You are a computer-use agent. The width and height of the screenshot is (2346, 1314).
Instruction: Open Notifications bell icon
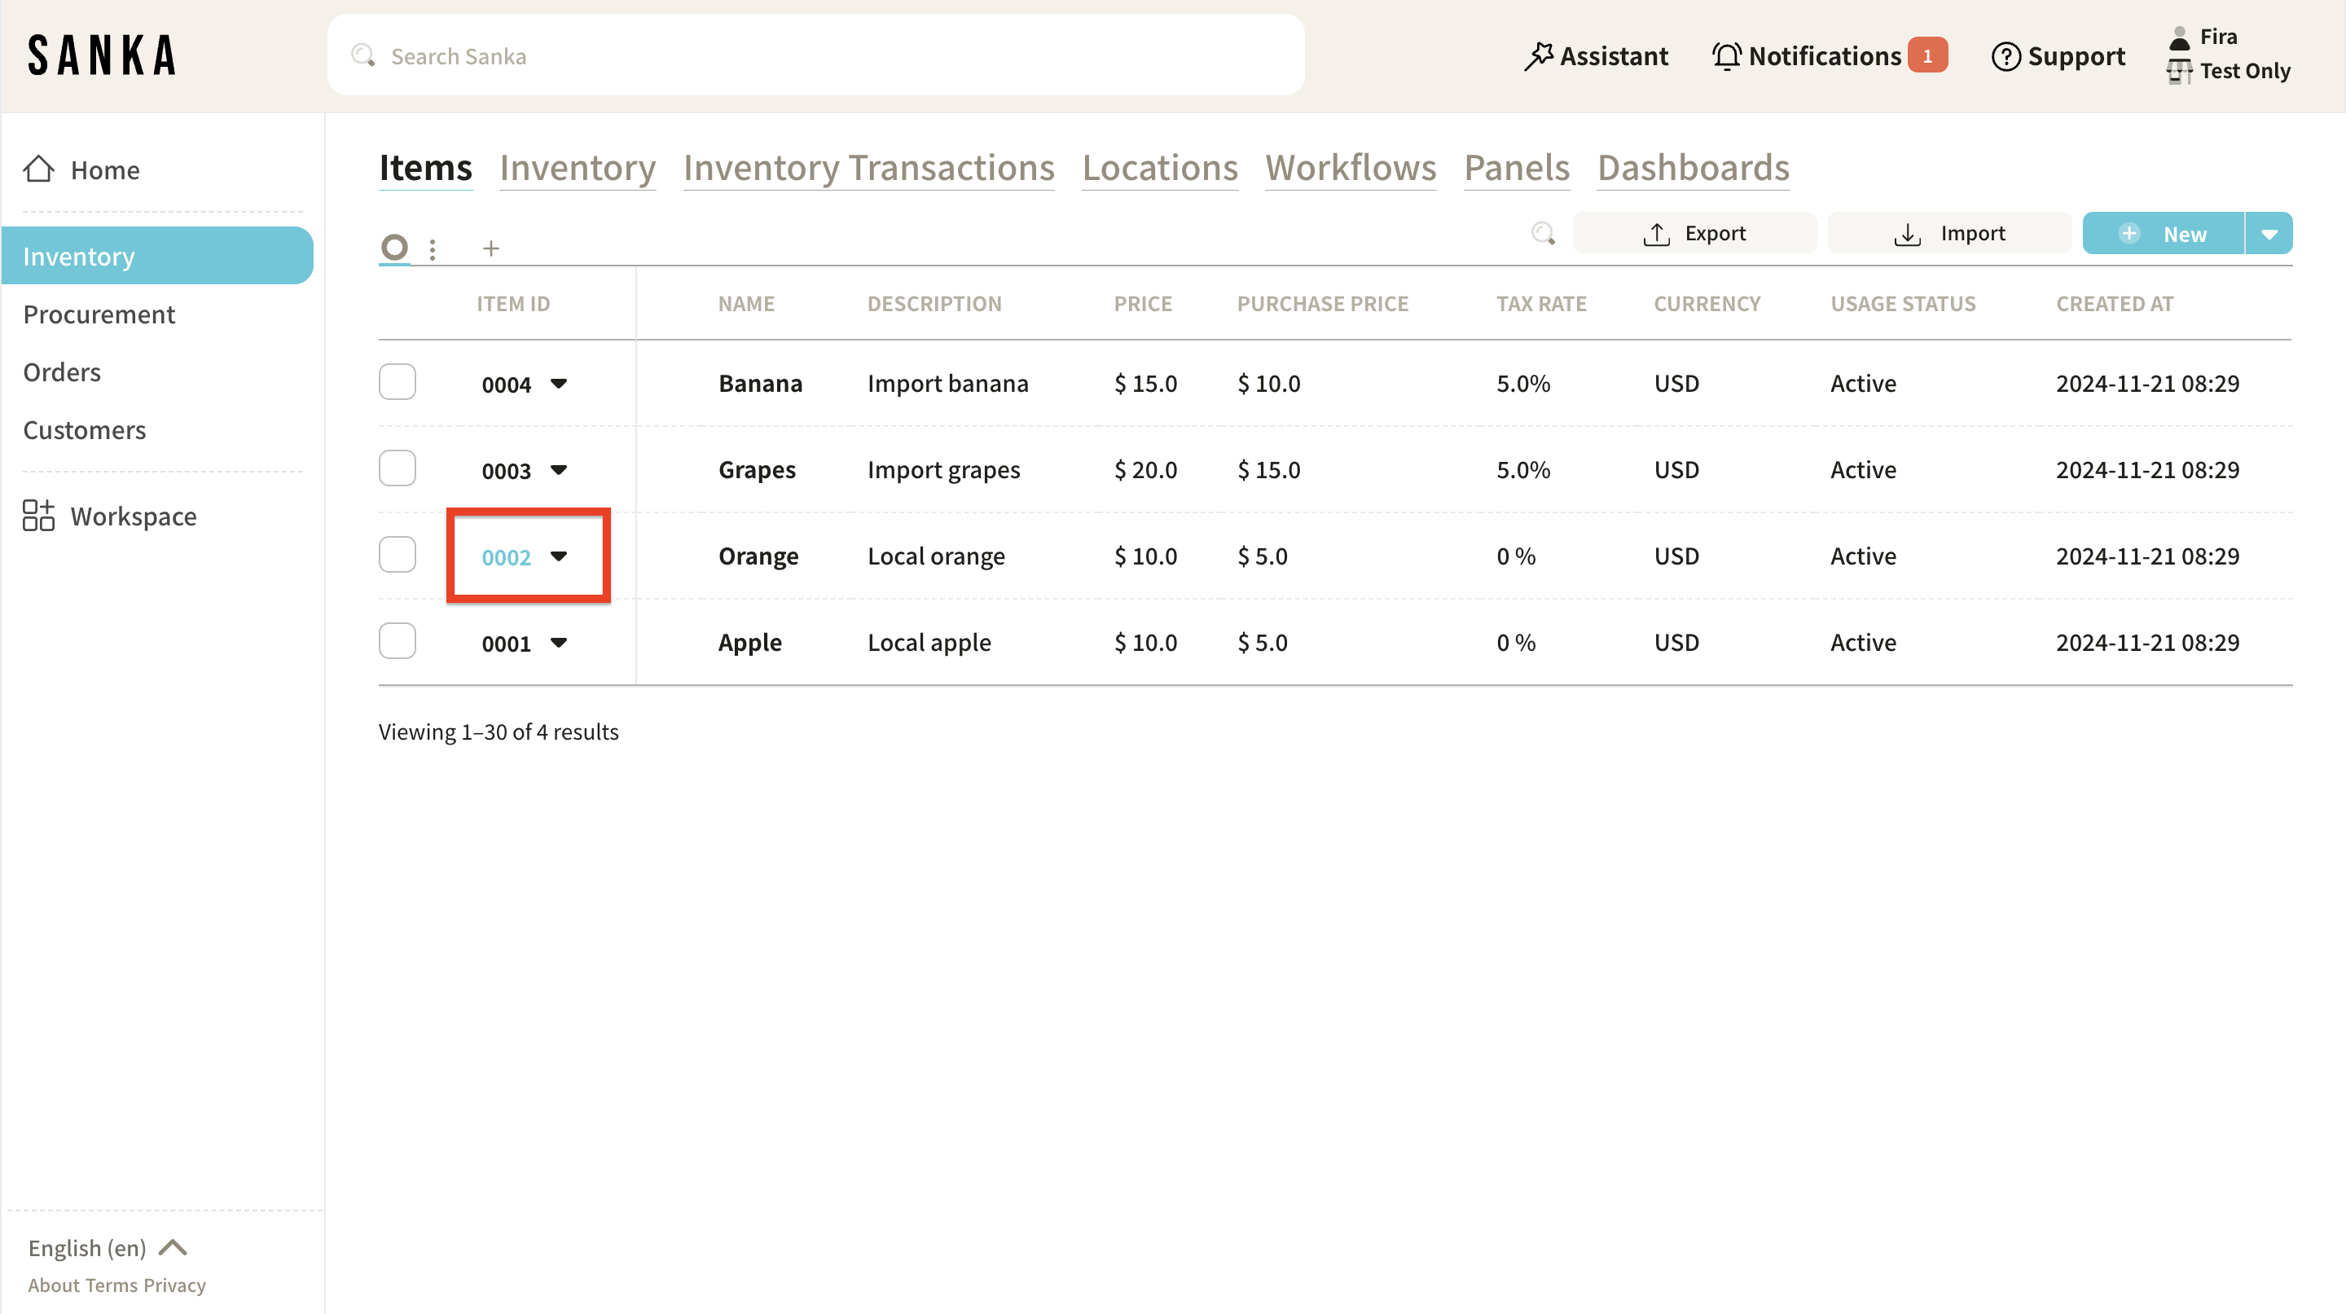1726,56
